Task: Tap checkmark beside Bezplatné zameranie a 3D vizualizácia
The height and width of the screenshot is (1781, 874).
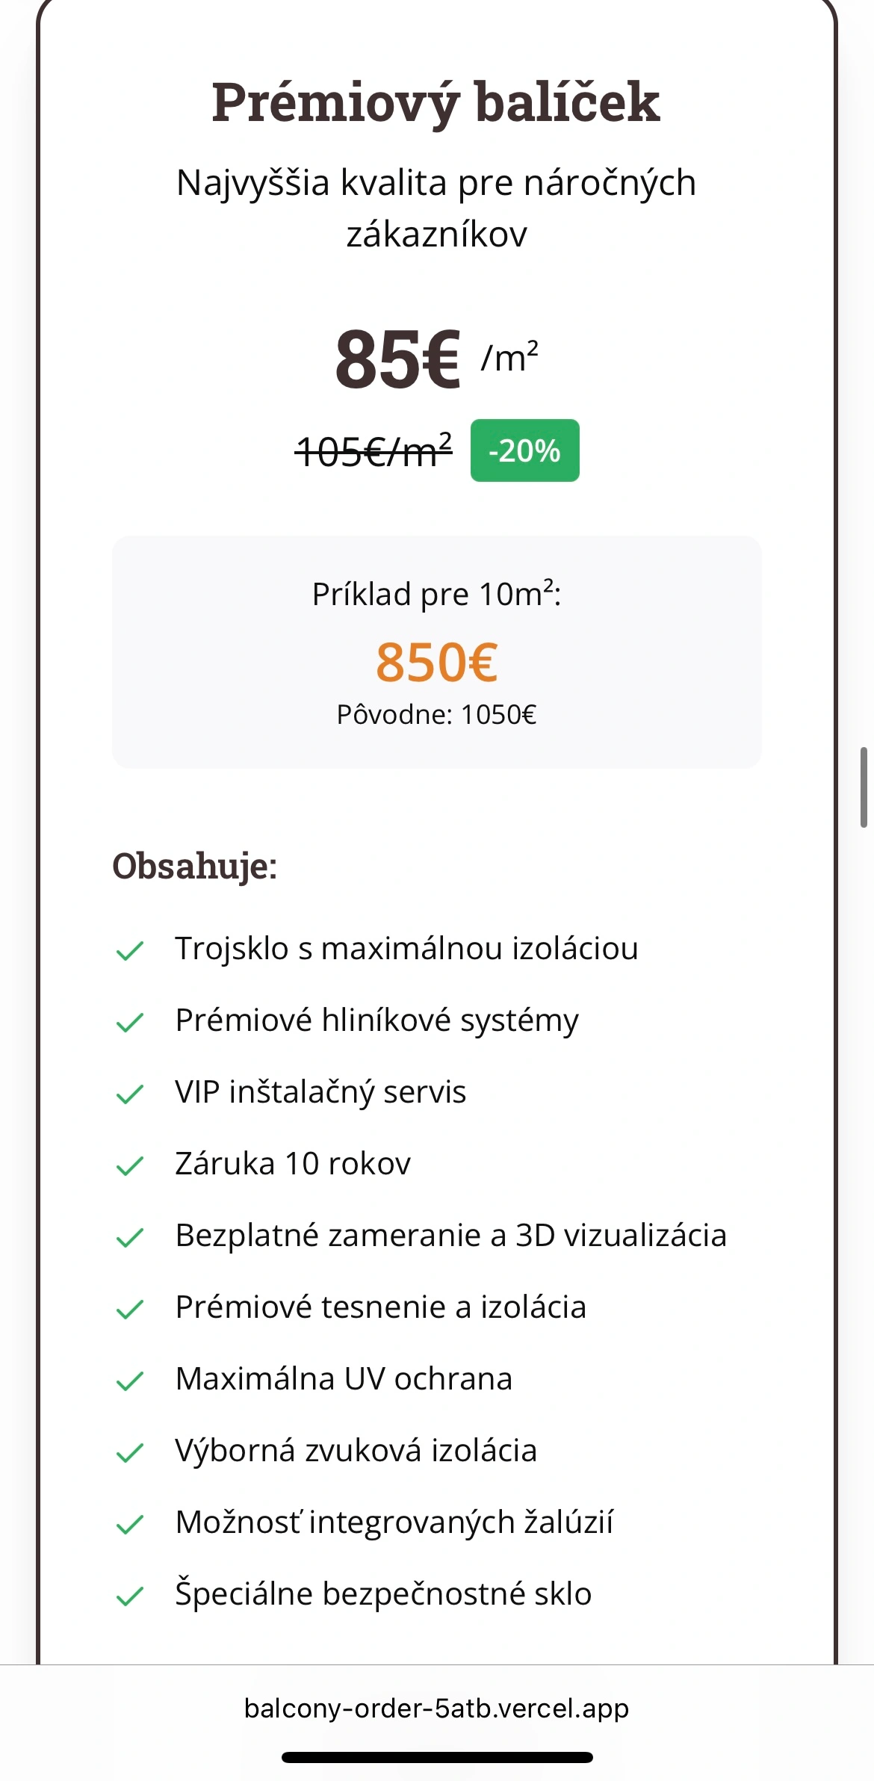Action: pyautogui.click(x=130, y=1237)
